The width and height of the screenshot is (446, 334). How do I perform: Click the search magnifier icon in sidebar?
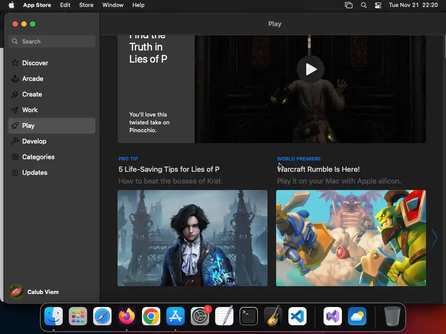pos(15,41)
